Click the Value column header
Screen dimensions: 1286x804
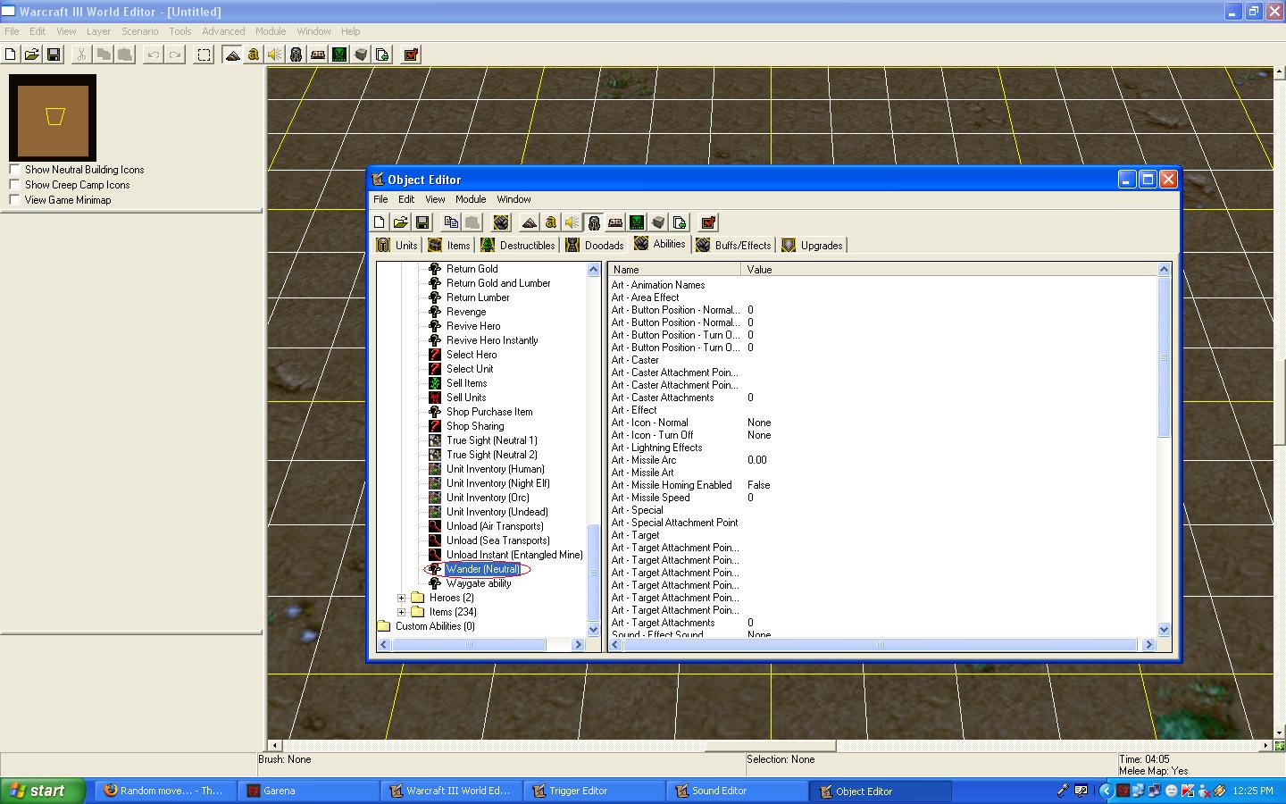[x=948, y=269]
